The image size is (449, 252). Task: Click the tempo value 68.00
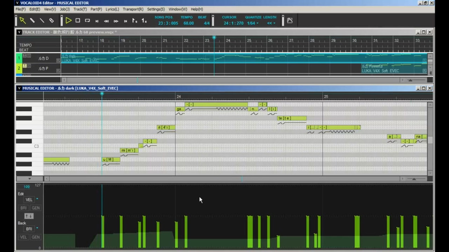point(188,23)
